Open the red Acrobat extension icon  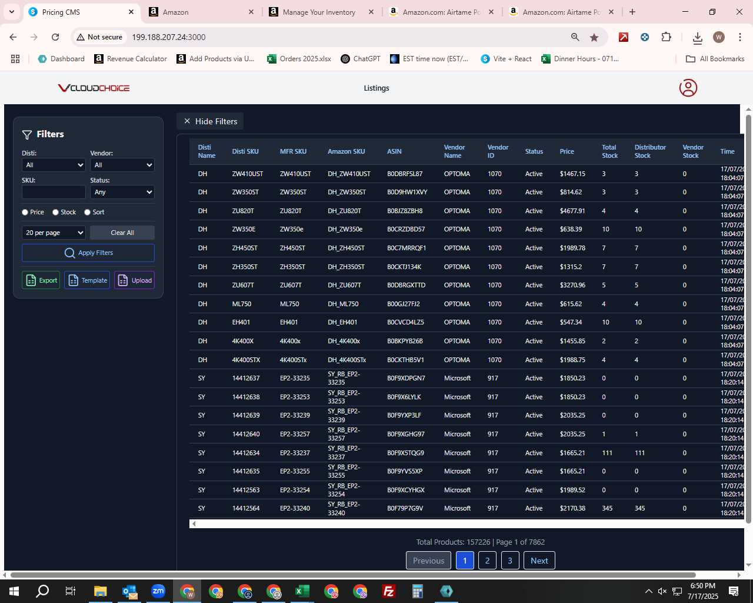624,37
